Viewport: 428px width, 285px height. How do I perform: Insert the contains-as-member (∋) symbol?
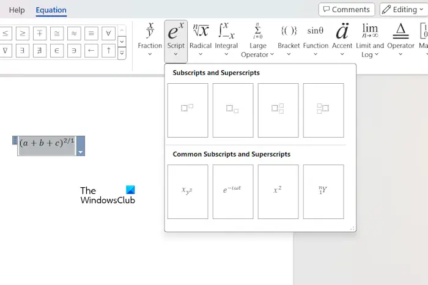pyautogui.click(x=74, y=51)
